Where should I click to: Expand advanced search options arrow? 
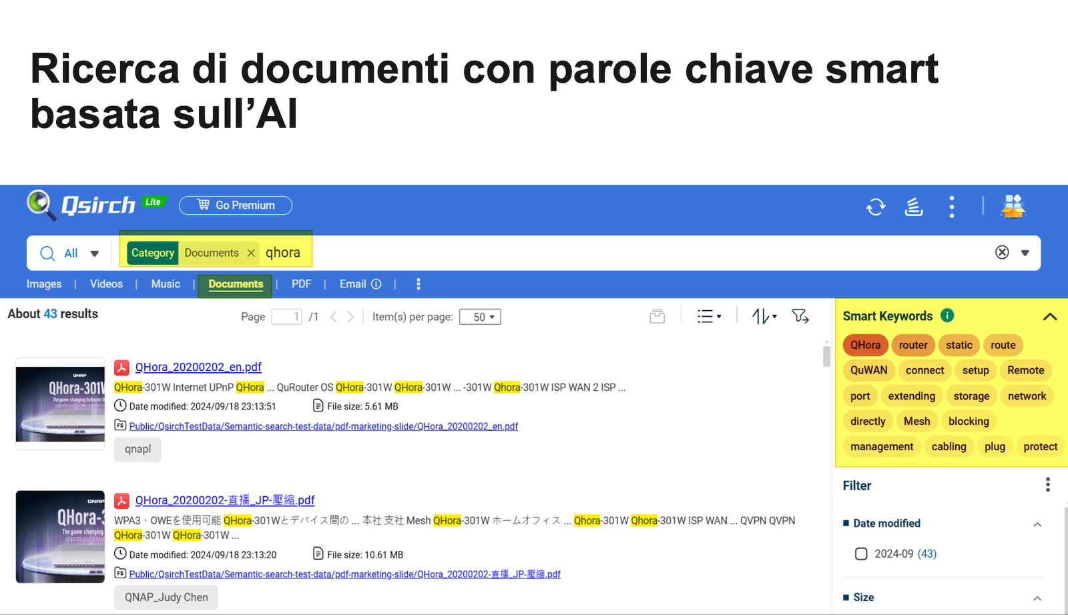tap(1025, 253)
